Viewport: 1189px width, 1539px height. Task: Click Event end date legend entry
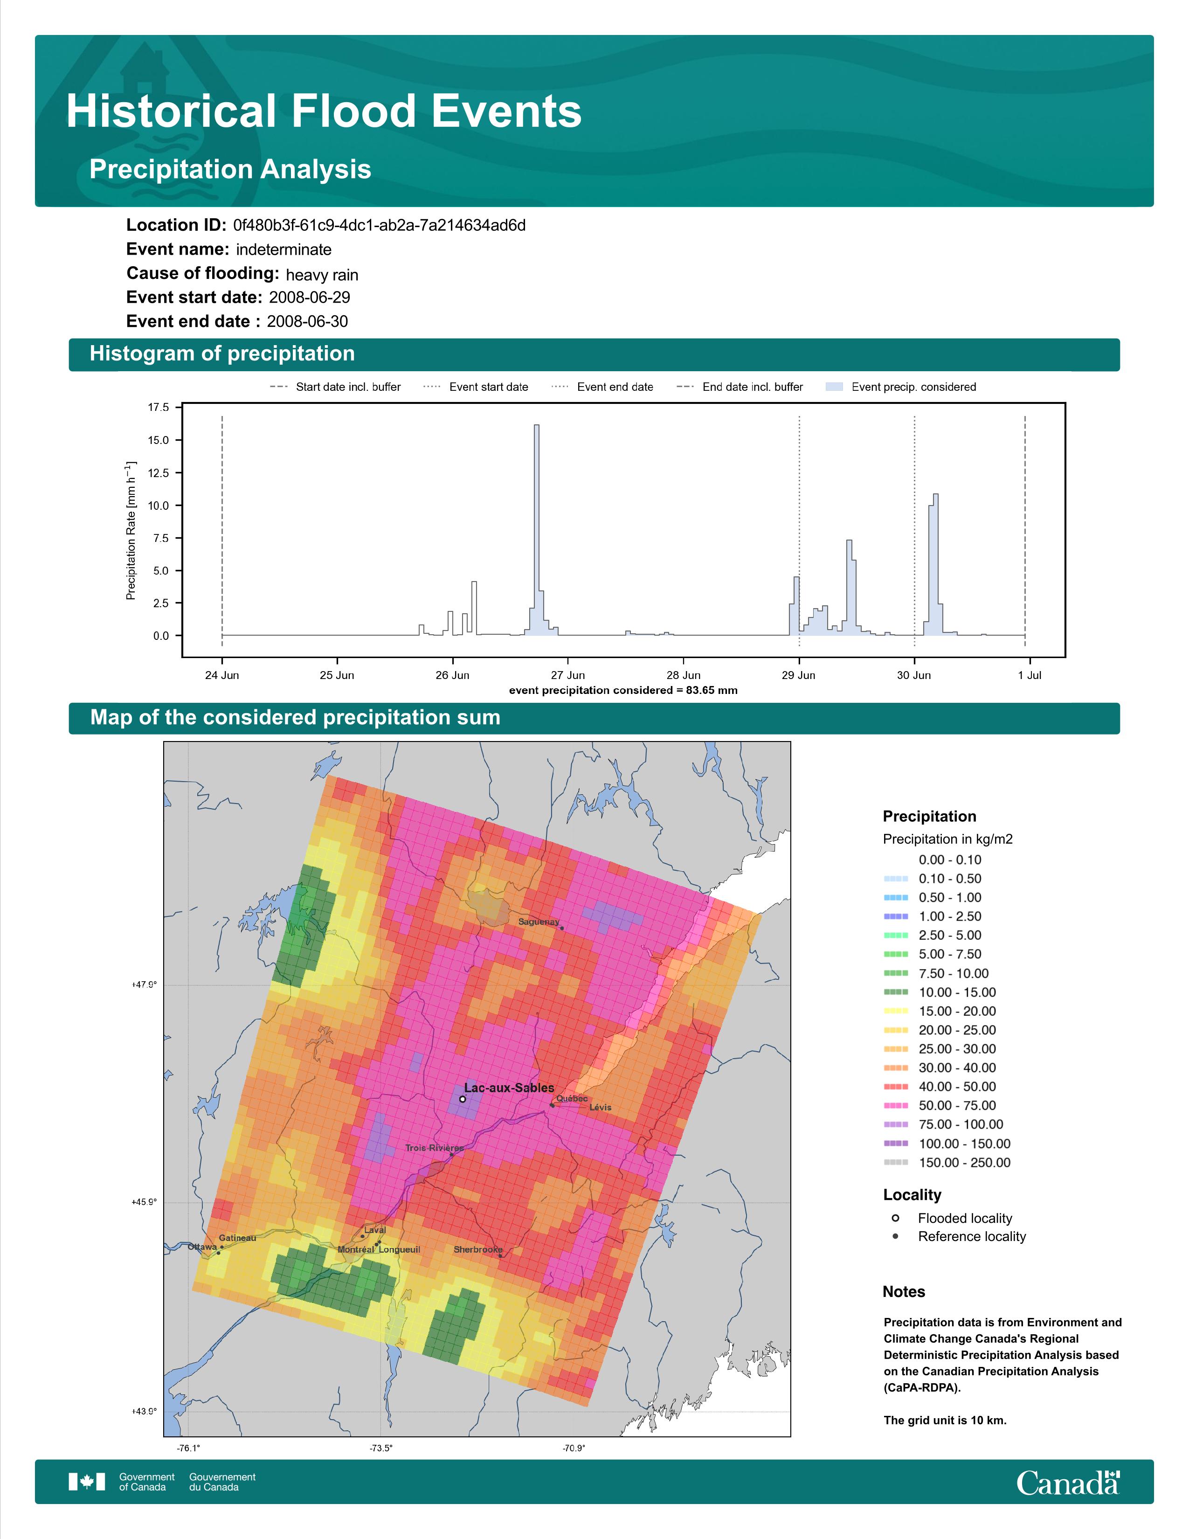[x=602, y=387]
